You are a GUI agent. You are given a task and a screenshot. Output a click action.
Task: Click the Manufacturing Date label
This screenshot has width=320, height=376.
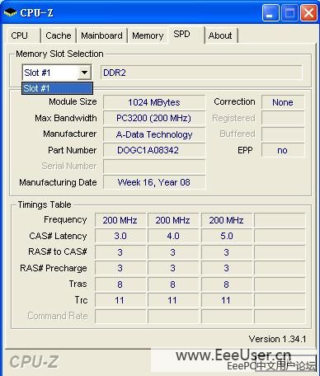(x=58, y=182)
